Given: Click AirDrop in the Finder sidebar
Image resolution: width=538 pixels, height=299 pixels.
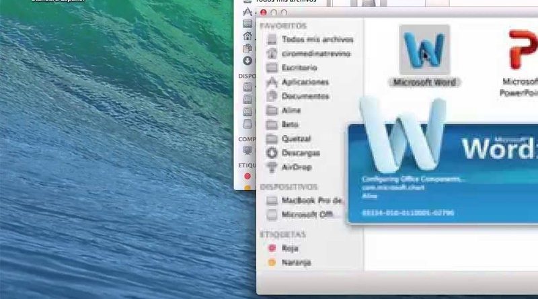Looking at the screenshot, I should 297,167.
